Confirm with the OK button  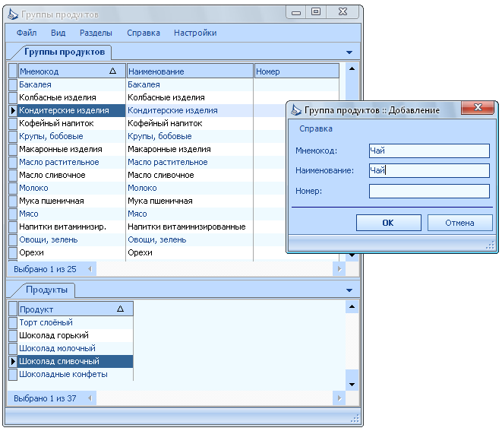tap(388, 223)
